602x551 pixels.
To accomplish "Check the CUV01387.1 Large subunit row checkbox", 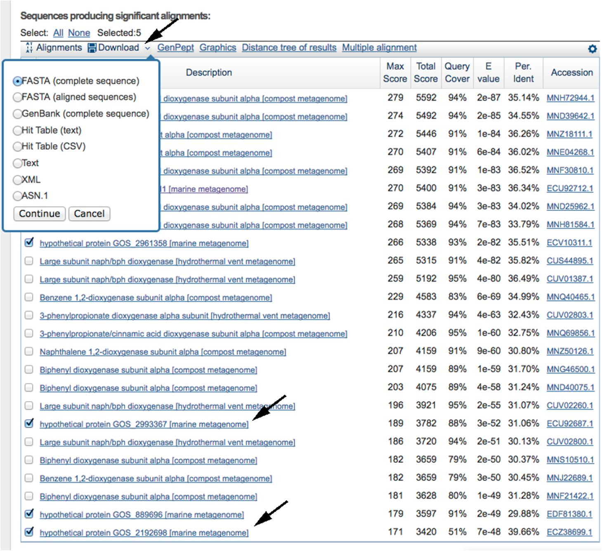I will coord(29,279).
